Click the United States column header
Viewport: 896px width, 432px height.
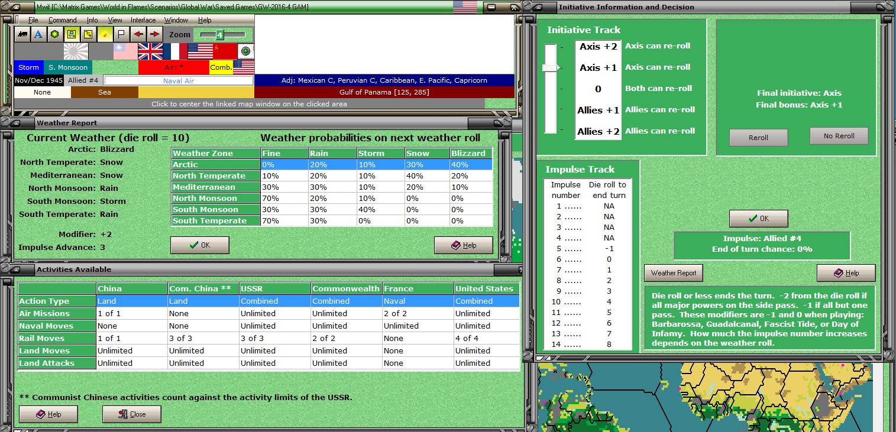click(x=487, y=288)
